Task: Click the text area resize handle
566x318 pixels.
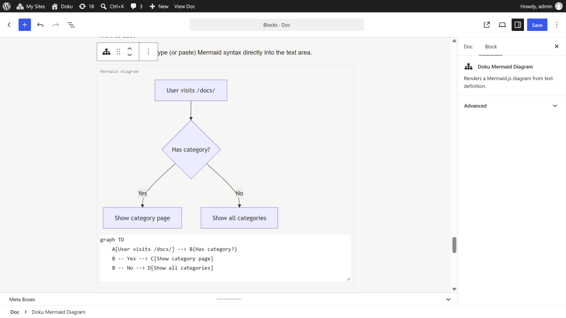Action: click(348, 278)
